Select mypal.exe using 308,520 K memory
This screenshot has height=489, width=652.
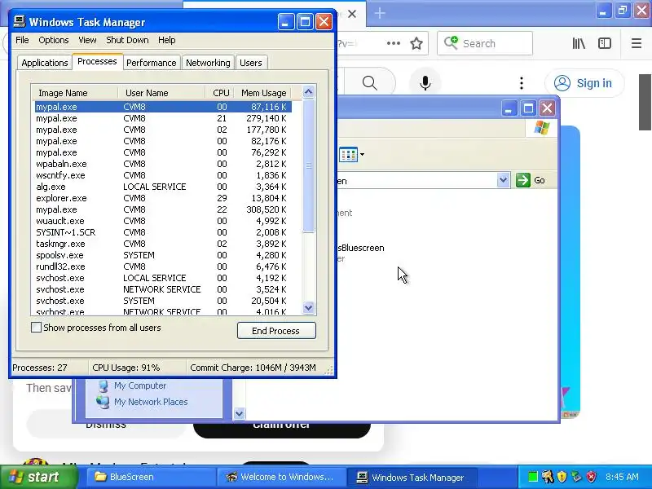click(x=163, y=209)
